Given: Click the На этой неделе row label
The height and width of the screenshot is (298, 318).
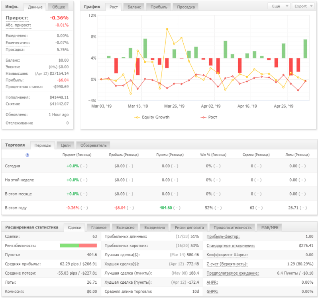Looking at the screenshot, I should click(20, 180).
